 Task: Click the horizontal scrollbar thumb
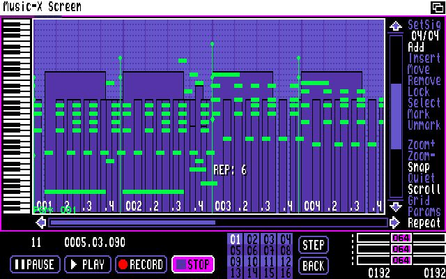[x=133, y=223]
